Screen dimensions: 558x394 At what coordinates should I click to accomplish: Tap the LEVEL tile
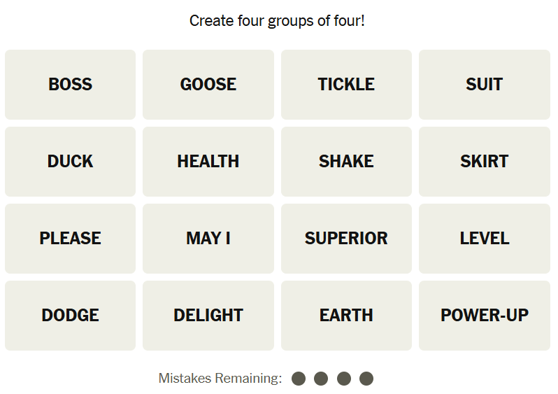click(484, 239)
